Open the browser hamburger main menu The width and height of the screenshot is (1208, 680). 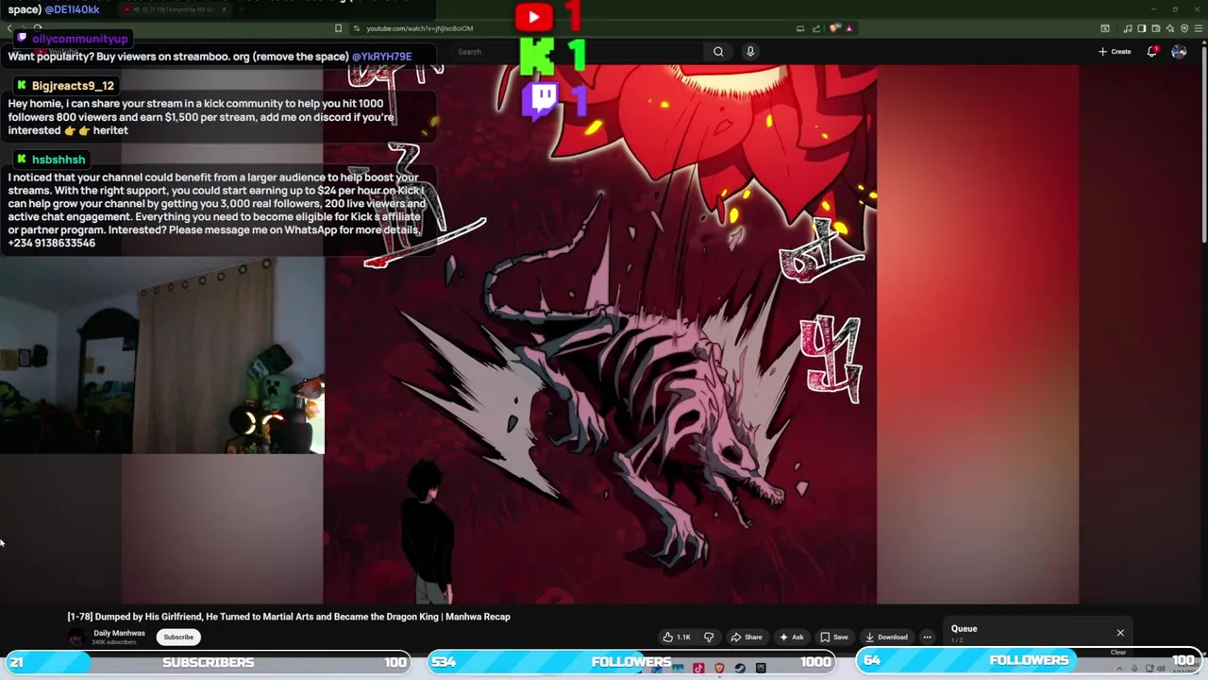1198,28
